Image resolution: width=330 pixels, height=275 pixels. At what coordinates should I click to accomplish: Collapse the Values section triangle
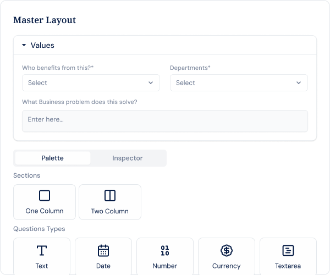click(24, 45)
